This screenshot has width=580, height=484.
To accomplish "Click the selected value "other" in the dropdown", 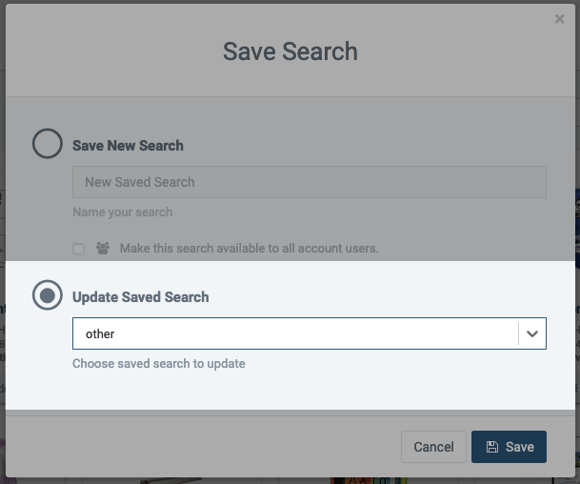I will [100, 333].
